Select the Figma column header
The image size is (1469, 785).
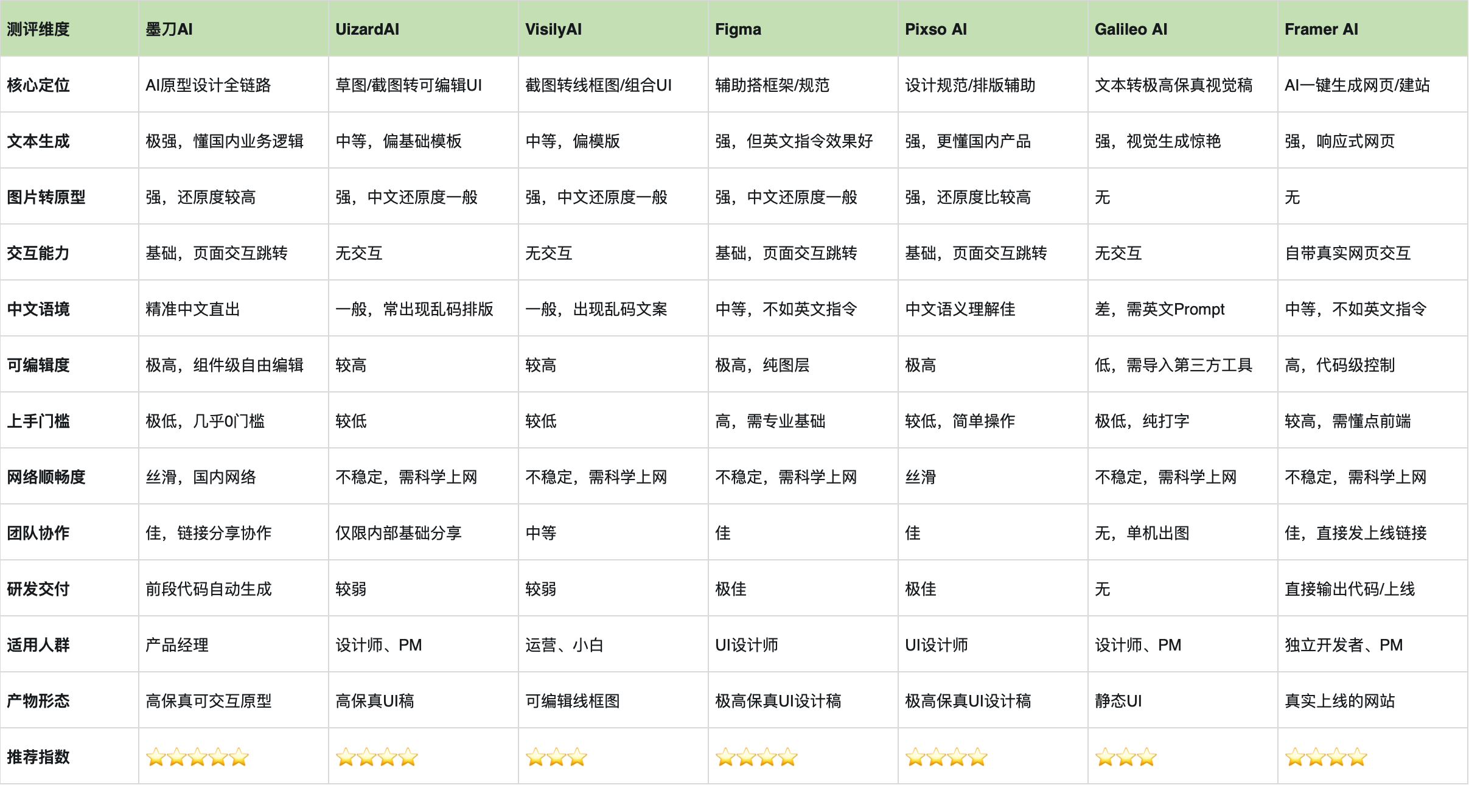pyautogui.click(x=738, y=29)
